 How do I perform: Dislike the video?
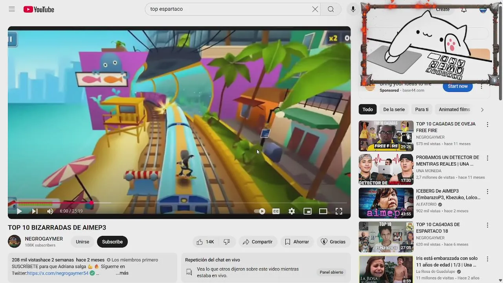tap(227, 242)
